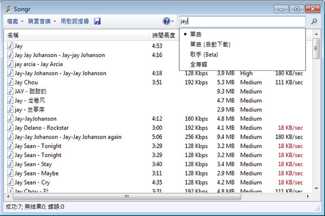
Task: Click horizontal scrollbar left arrow
Action: pyautogui.click(x=8, y=197)
